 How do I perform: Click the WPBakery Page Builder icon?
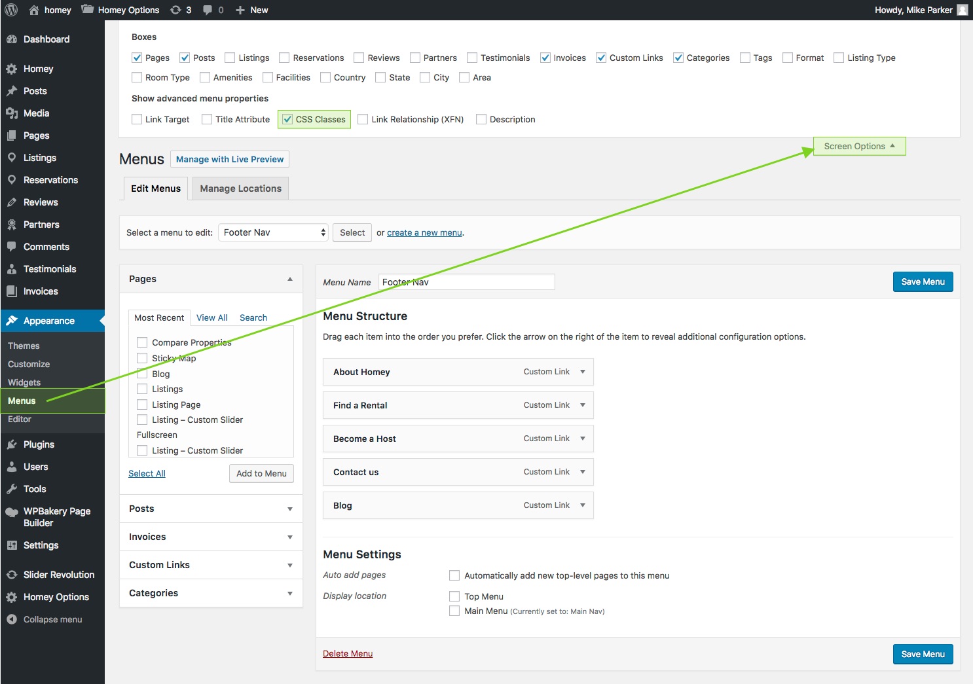click(12, 512)
